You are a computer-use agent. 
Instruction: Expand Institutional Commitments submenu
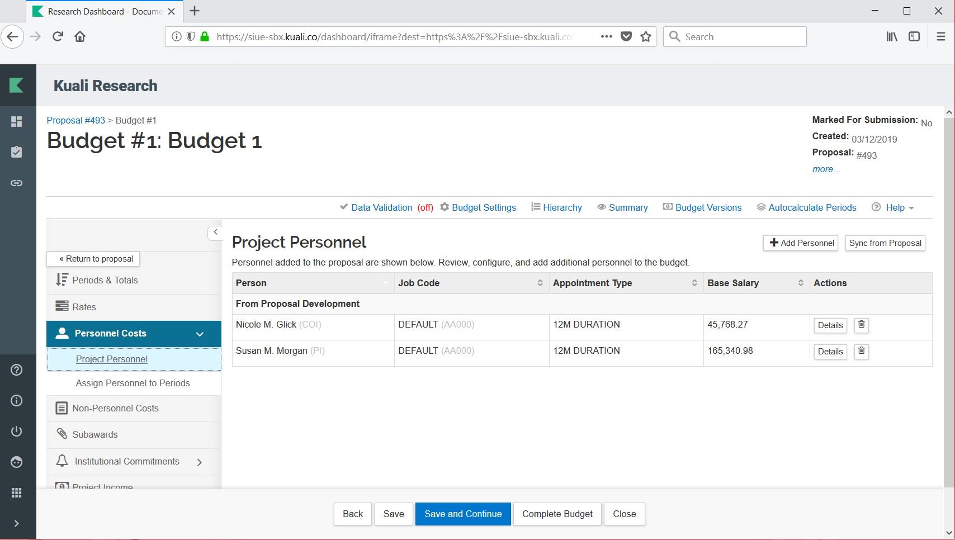(x=200, y=462)
